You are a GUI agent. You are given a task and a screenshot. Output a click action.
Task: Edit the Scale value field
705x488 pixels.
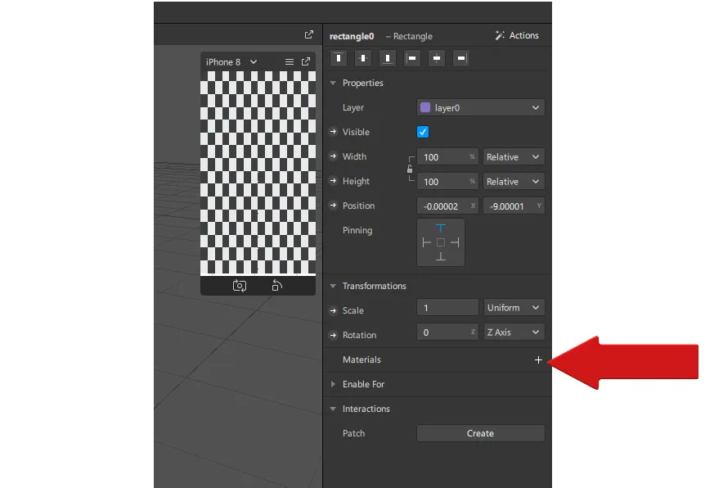[x=448, y=308]
